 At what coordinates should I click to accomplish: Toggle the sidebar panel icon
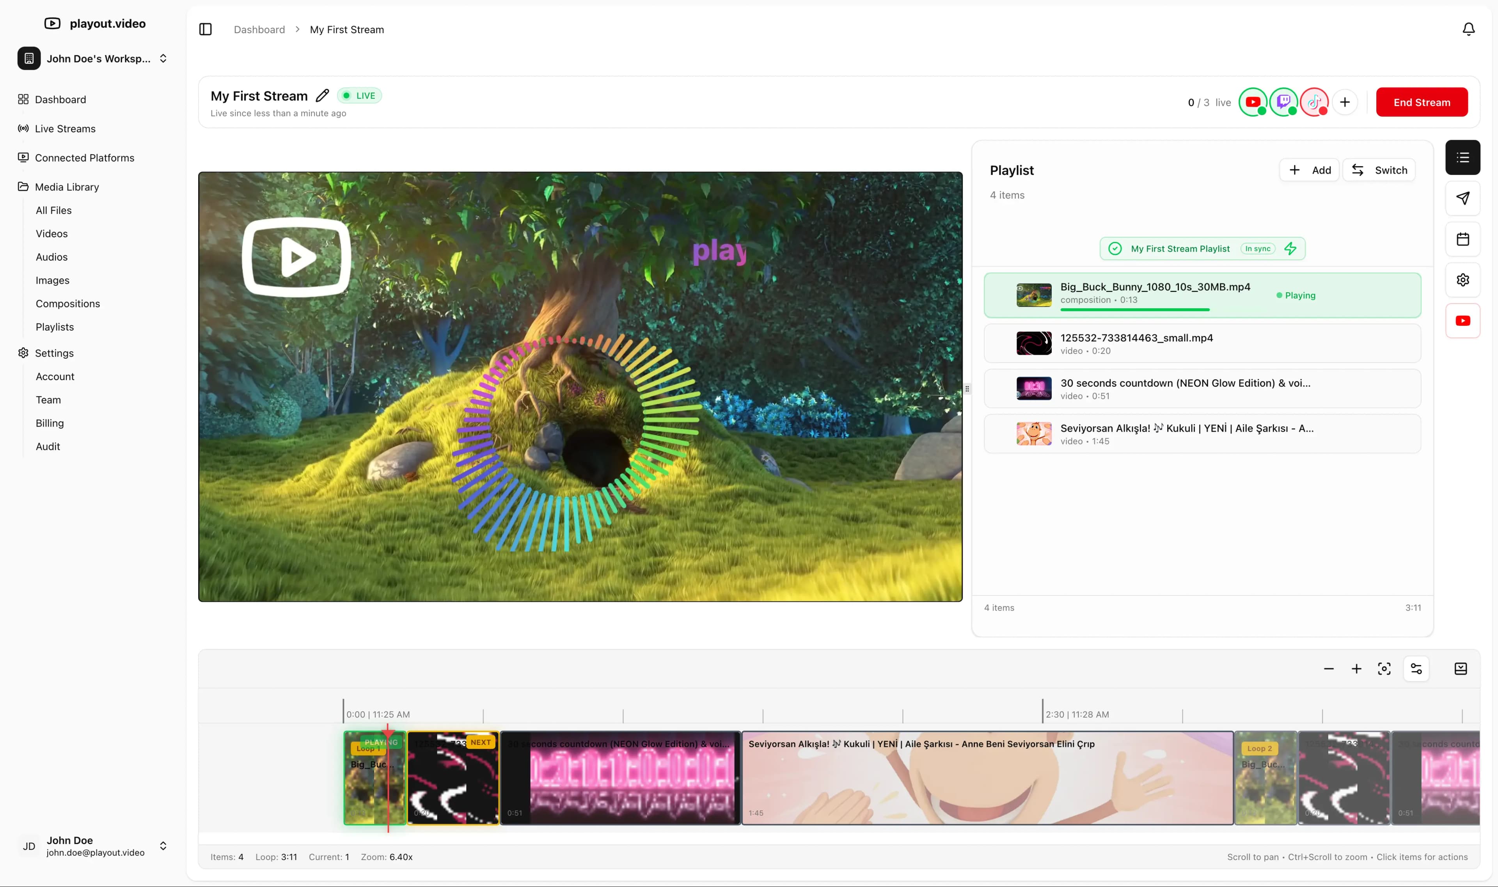(x=206, y=29)
